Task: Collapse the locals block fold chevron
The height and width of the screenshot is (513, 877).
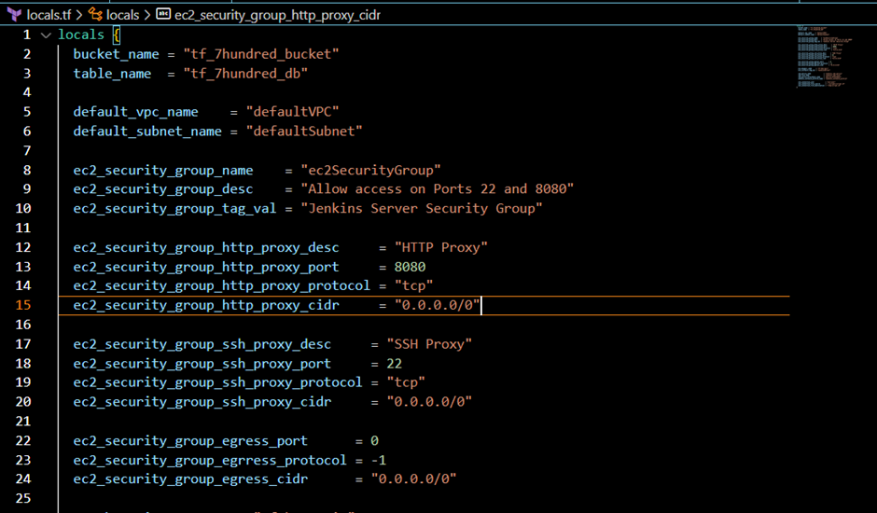Action: tap(46, 35)
